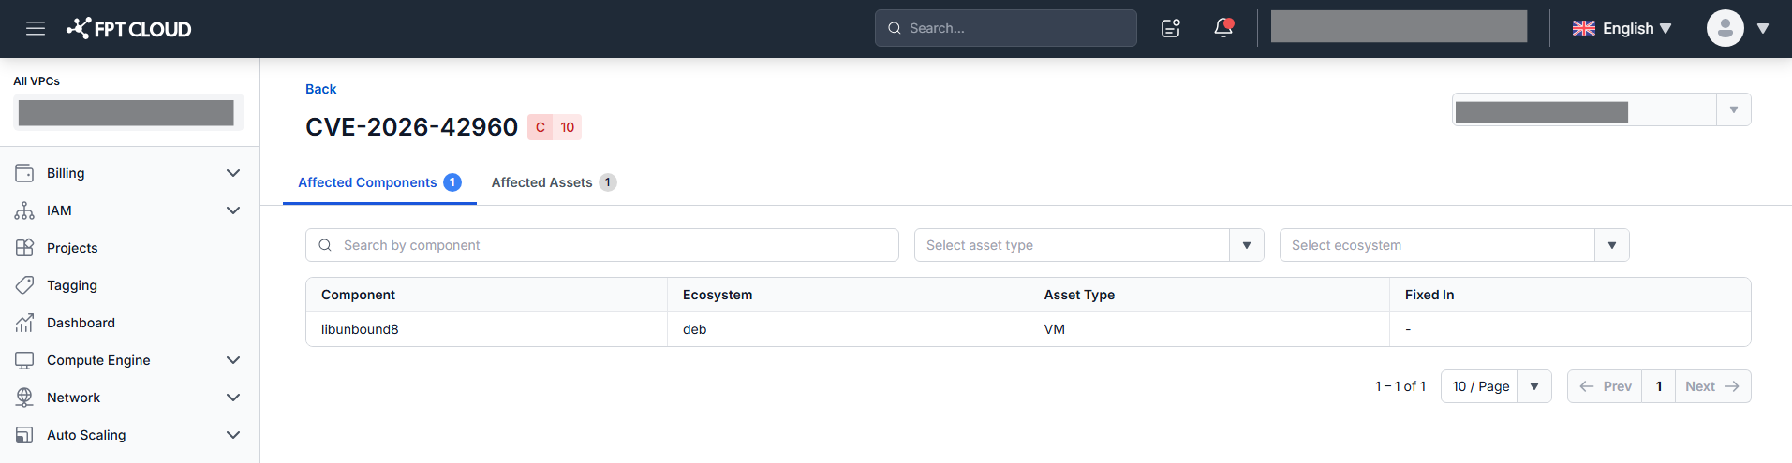This screenshot has height=463, width=1792.
Task: Click the Network globe icon
Action: [24, 398]
